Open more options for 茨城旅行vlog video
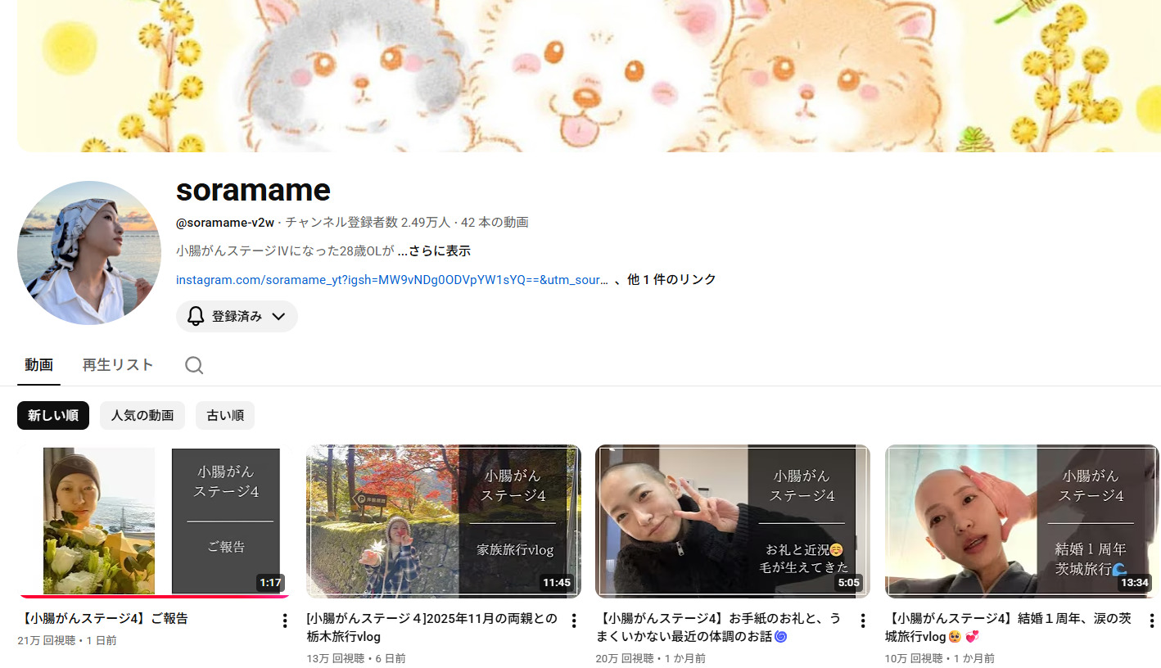1161x668 pixels. pyautogui.click(x=1152, y=621)
